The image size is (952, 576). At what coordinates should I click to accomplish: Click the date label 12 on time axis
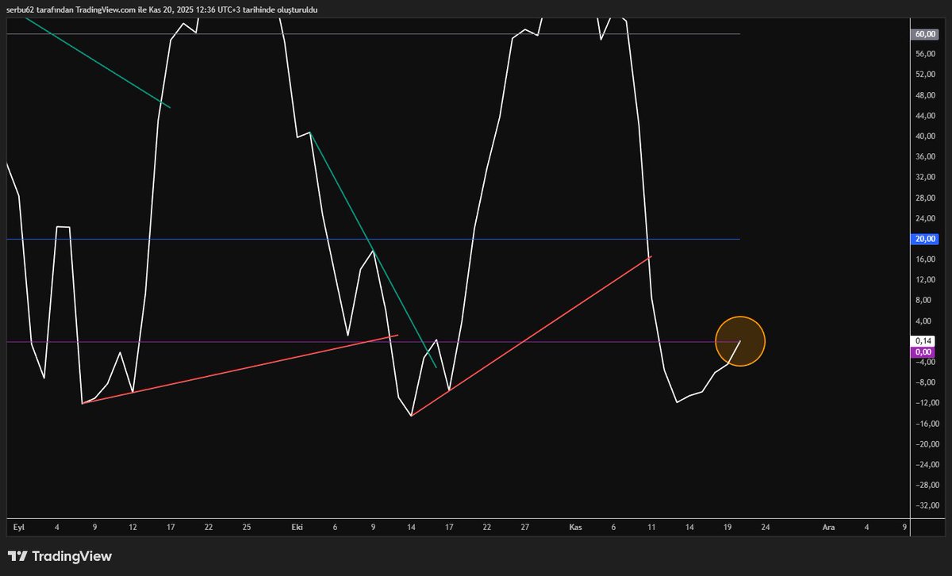pos(132,527)
